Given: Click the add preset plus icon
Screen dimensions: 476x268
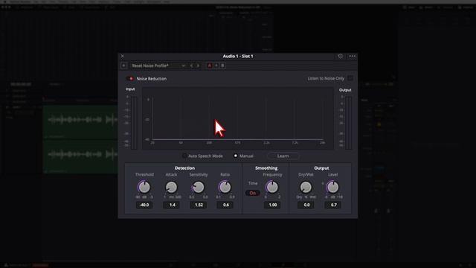Looking at the screenshot, I should tap(123, 66).
